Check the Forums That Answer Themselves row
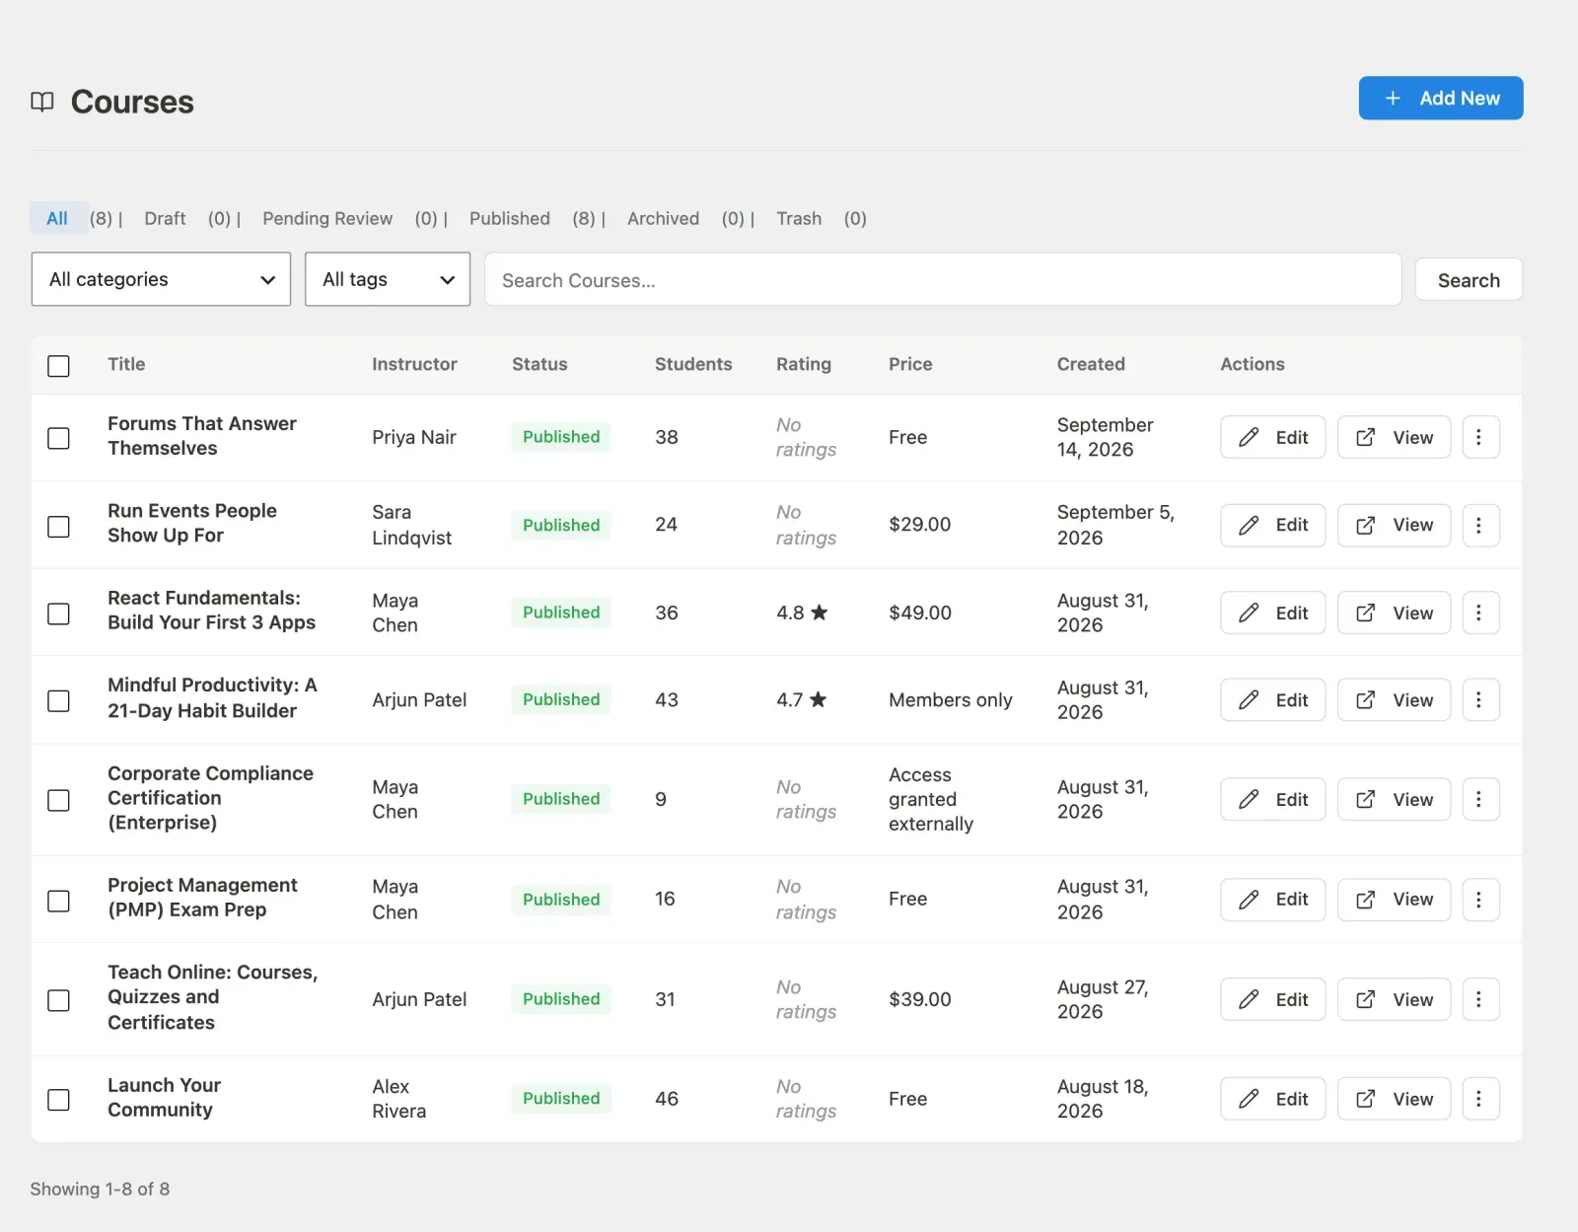The width and height of the screenshot is (1578, 1232). (x=59, y=438)
